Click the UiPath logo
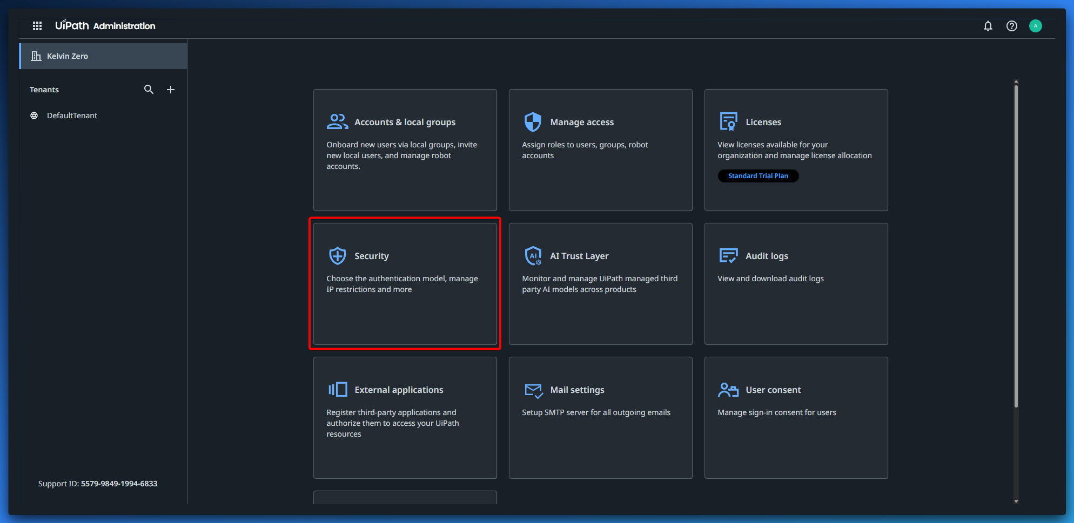Viewport: 1074px width, 523px height. tap(72, 25)
